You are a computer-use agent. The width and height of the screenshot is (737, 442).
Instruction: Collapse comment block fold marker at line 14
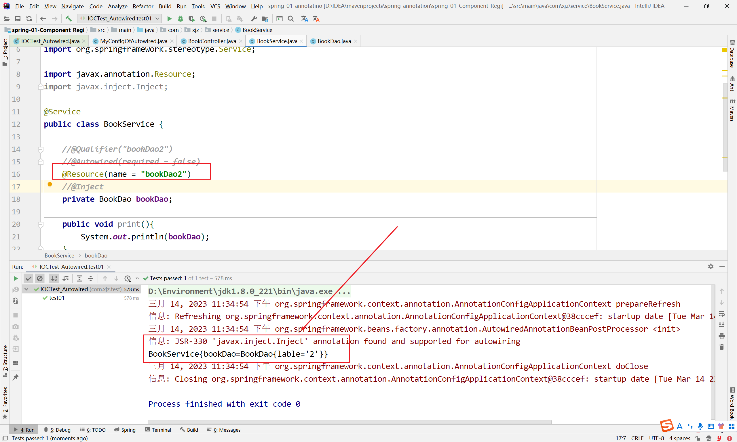coord(41,149)
